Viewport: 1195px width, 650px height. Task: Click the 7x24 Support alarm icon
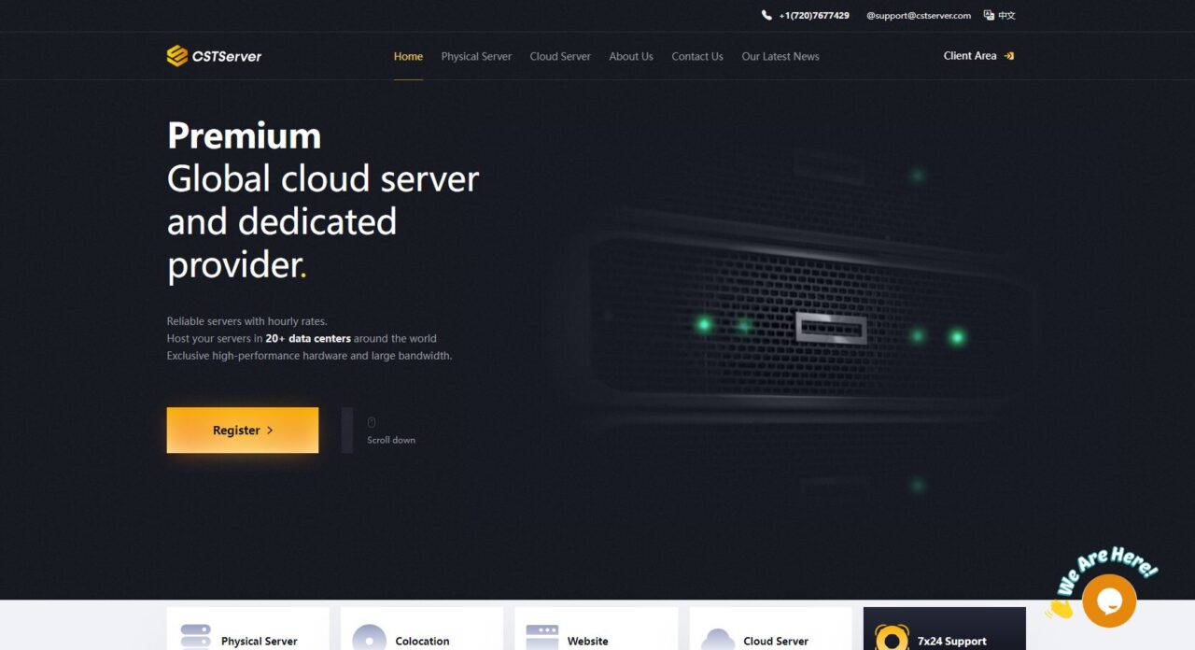point(892,638)
